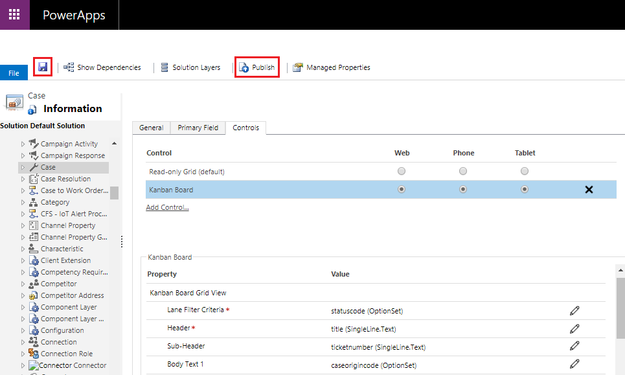The height and width of the screenshot is (375, 625).
Task: Click the title (SingleLine.Text) value
Action: 363,329
